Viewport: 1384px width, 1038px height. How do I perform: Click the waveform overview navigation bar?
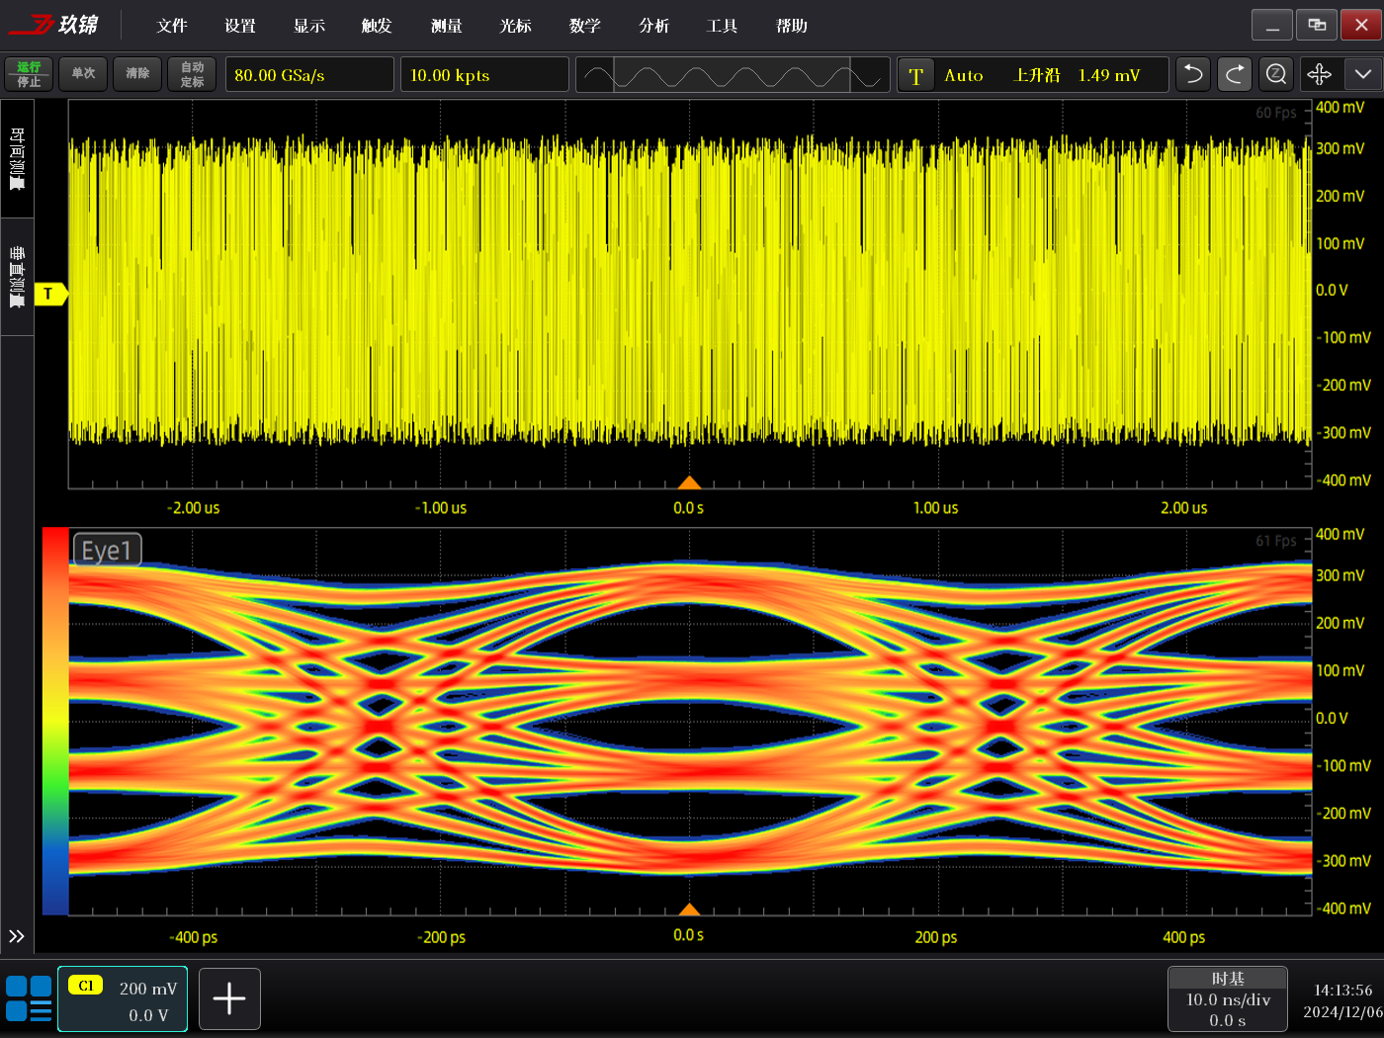click(732, 74)
